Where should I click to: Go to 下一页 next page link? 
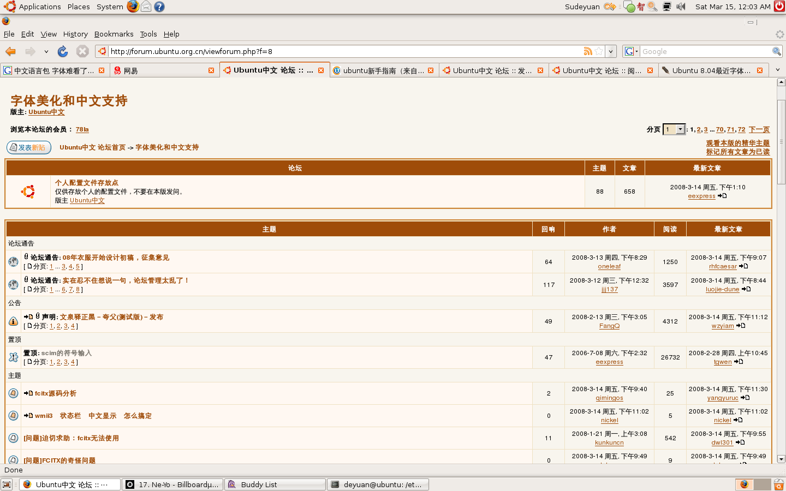(759, 129)
